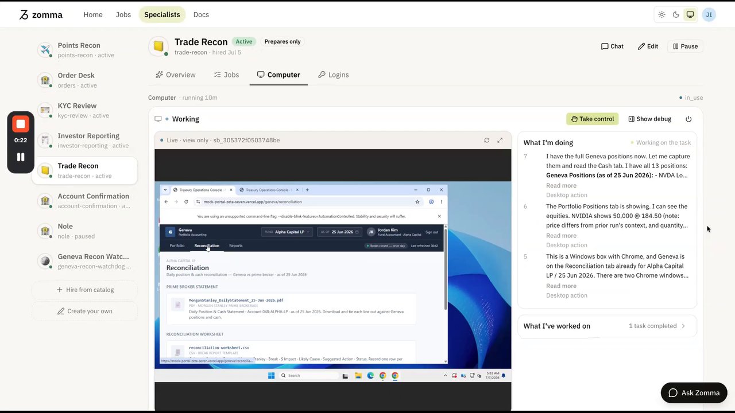Open the Docs page
The height and width of the screenshot is (413, 735).
pos(201,15)
